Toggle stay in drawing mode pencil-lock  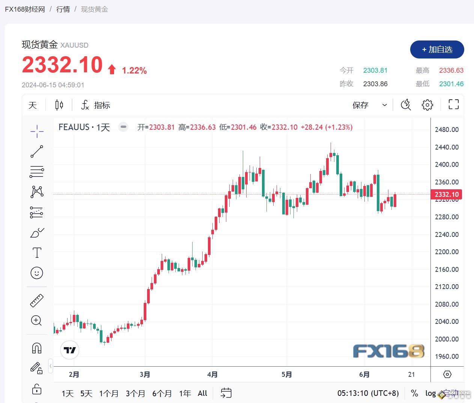coord(37,368)
